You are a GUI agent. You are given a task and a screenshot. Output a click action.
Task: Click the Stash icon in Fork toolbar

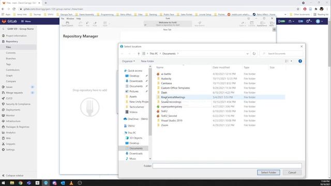pos(105,24)
